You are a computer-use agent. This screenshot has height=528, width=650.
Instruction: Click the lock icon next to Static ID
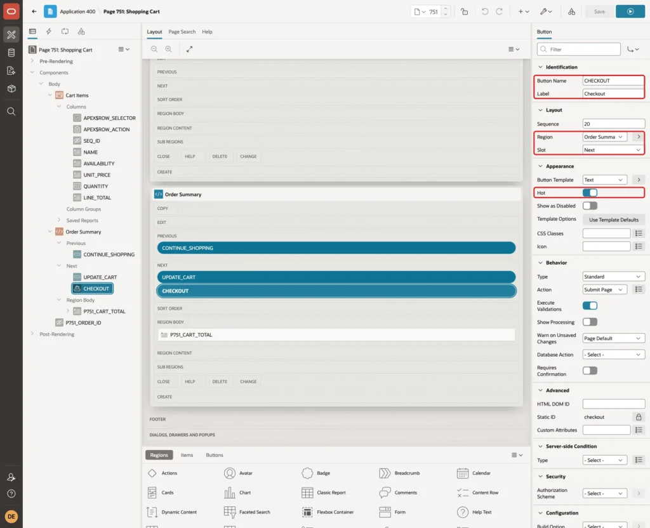(x=639, y=417)
